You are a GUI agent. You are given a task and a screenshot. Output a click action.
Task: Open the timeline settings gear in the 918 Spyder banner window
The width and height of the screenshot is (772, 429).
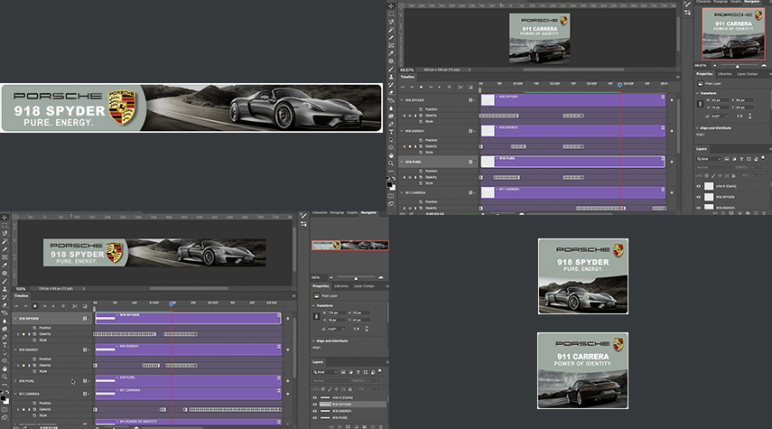click(63, 306)
